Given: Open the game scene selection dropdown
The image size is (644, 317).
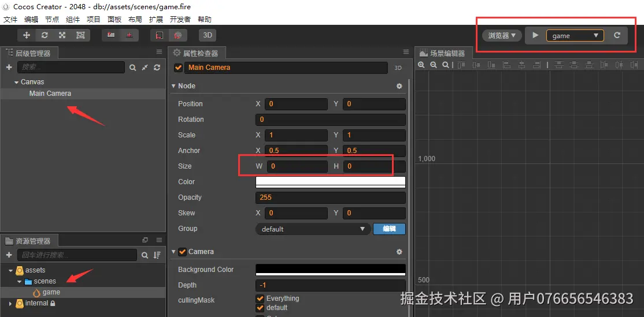Looking at the screenshot, I should pos(575,36).
